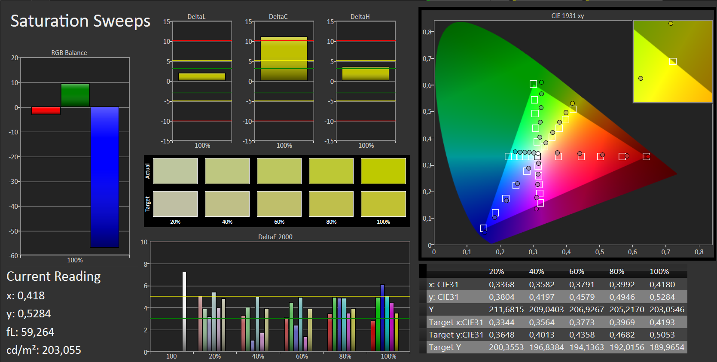Click the DeltaH chart yellow bar
Image resolution: width=717 pixels, height=362 pixels.
tap(366, 74)
